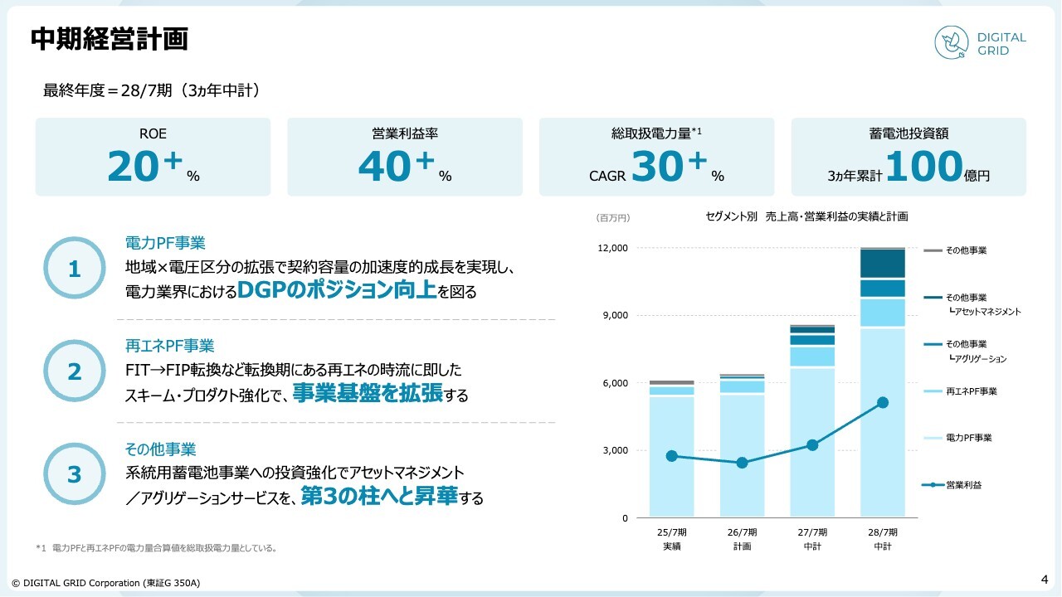Click the 営業利益 line marker in legend
Viewport: 1062px width, 597px height.
933,485
